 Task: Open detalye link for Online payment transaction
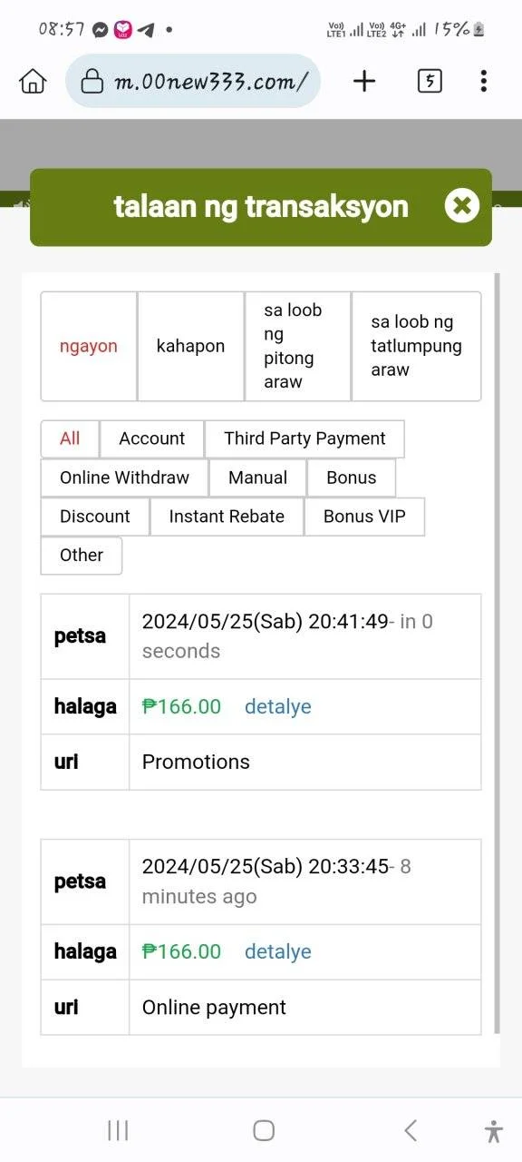pos(278,951)
